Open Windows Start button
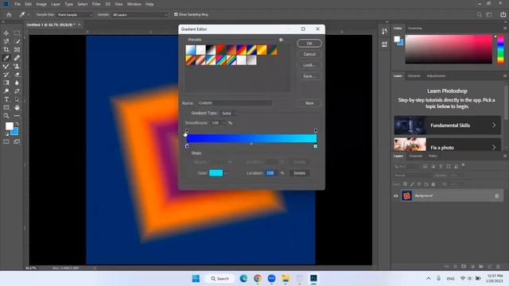Screen dimensions: 509x286 (x=196, y=279)
